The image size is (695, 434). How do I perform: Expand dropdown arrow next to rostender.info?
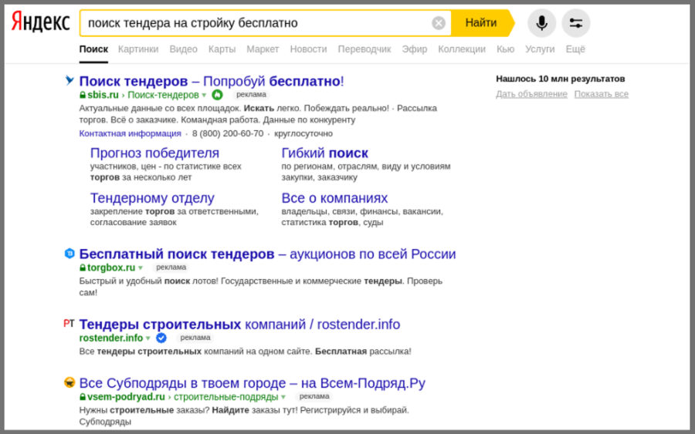point(147,338)
